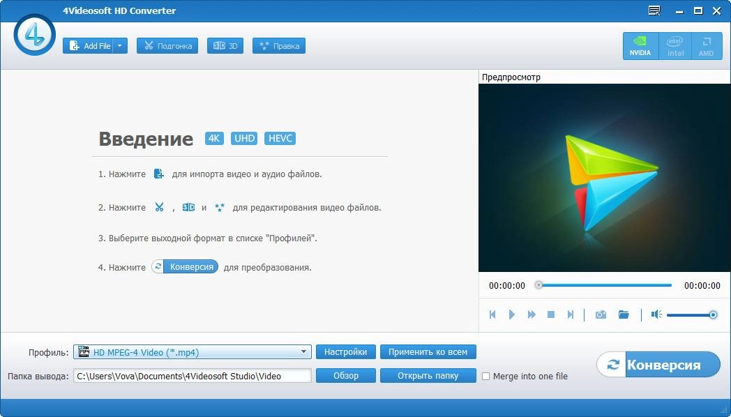
Task: Click the Введение heading
Action: point(146,139)
